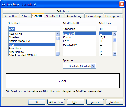Image resolution: width=126 pixels, height=107 pixels.
Task: Click the Schriftart font name field
Action: coord(34,29)
